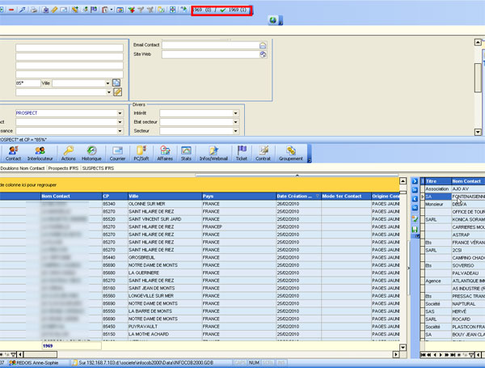Screen dimensions: 485x368
Task: Click the printer icon in toolbar
Action: pyautogui.click(x=34, y=10)
